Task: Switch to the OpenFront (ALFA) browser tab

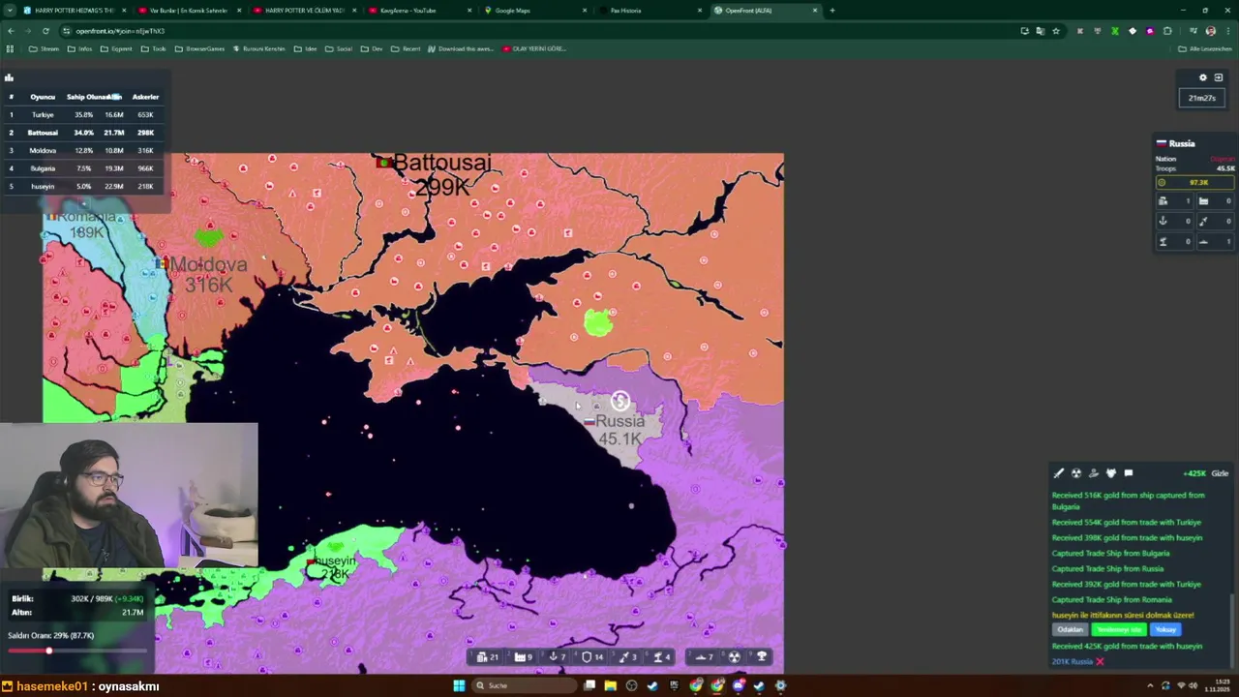Action: coord(765,10)
